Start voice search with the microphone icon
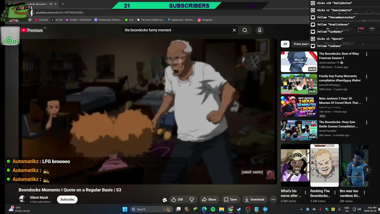This screenshot has height=214, width=380. tap(259, 30)
